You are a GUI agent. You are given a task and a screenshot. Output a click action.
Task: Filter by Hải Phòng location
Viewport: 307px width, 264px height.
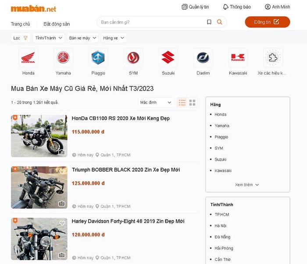pyautogui.click(x=224, y=248)
